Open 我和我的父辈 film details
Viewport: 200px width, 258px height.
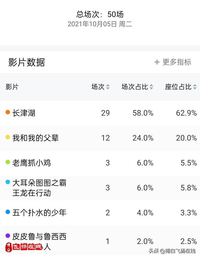(x=36, y=138)
